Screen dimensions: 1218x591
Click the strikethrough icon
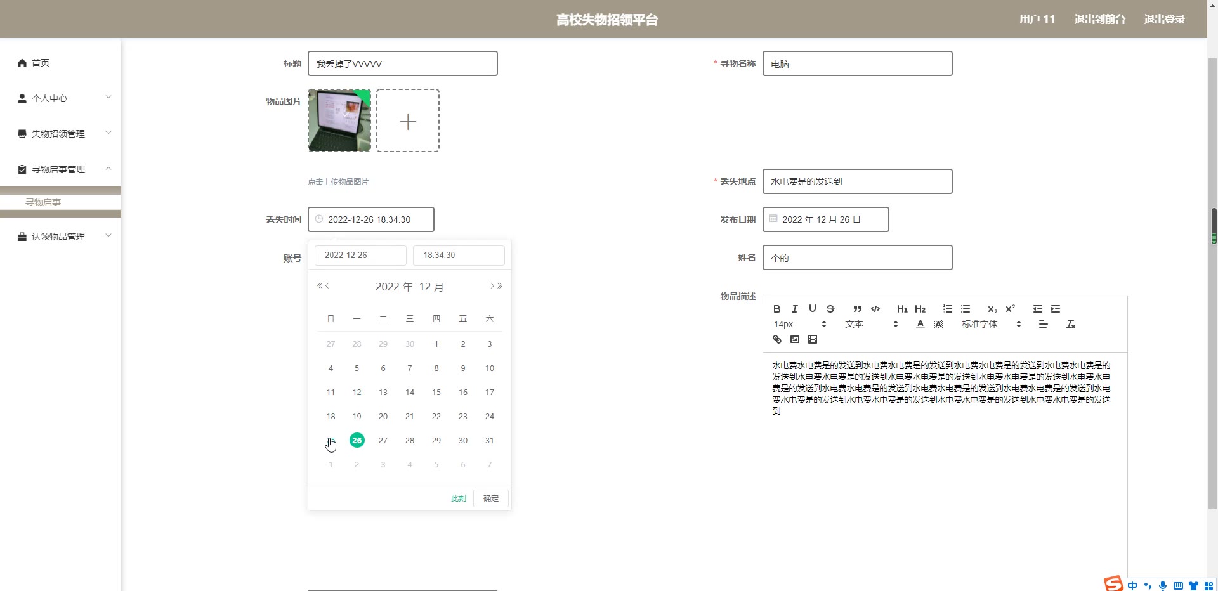point(830,309)
